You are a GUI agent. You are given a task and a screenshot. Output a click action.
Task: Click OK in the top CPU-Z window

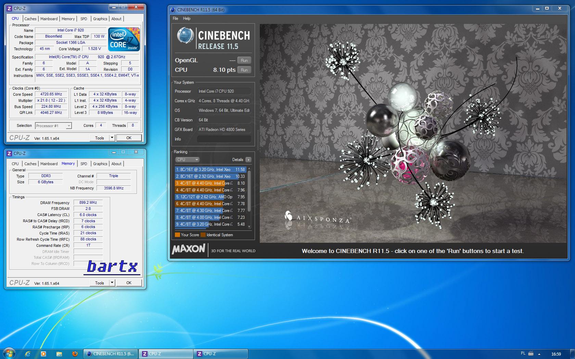[129, 138]
